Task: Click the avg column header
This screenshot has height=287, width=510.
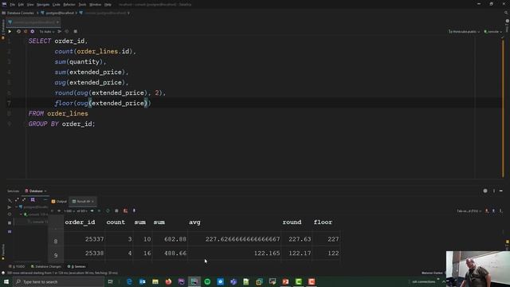Action: [x=194, y=222]
